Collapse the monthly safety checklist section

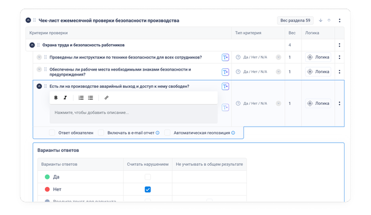28,20
